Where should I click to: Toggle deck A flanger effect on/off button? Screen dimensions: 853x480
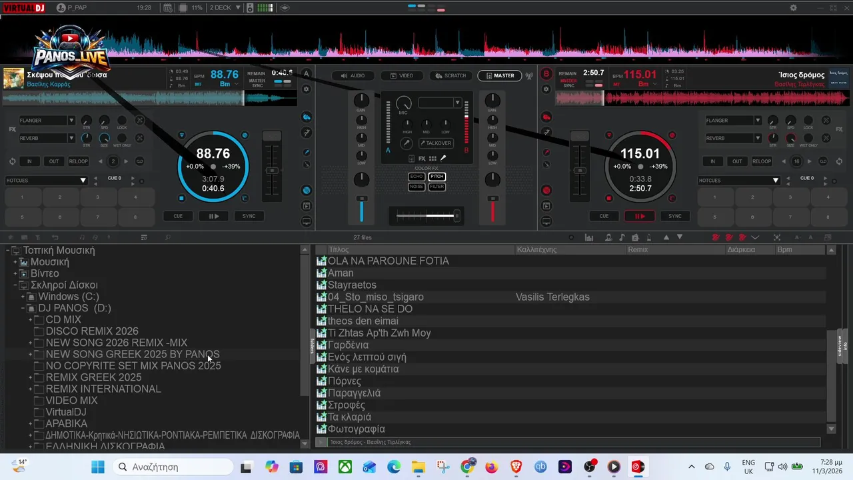coord(140,121)
